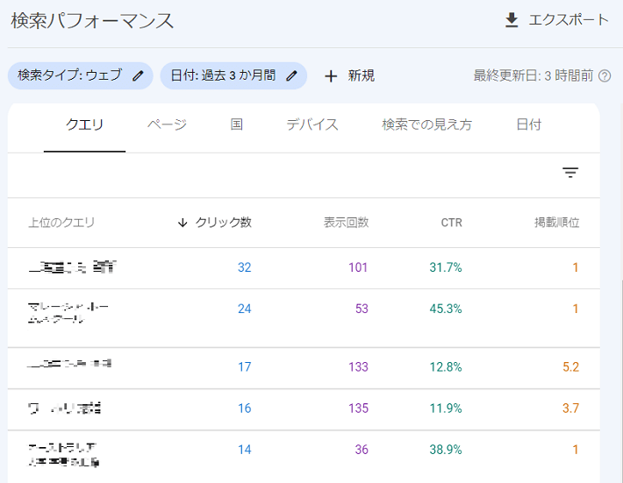The width and height of the screenshot is (623, 483).
Task: Sort by 掲載順位 column header
Action: tap(556, 223)
